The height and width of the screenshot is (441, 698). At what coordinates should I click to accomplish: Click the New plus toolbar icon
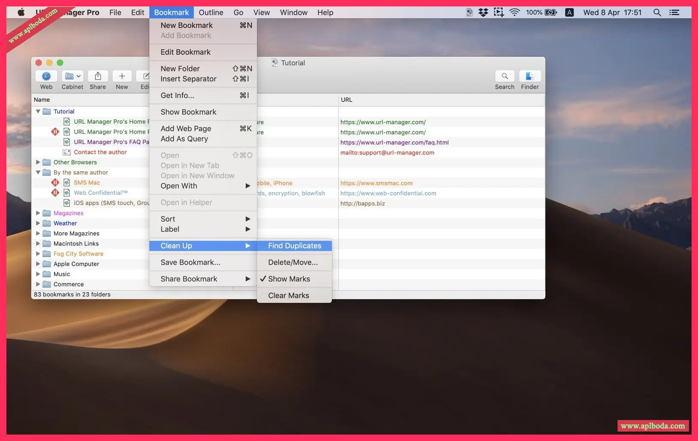(x=122, y=76)
